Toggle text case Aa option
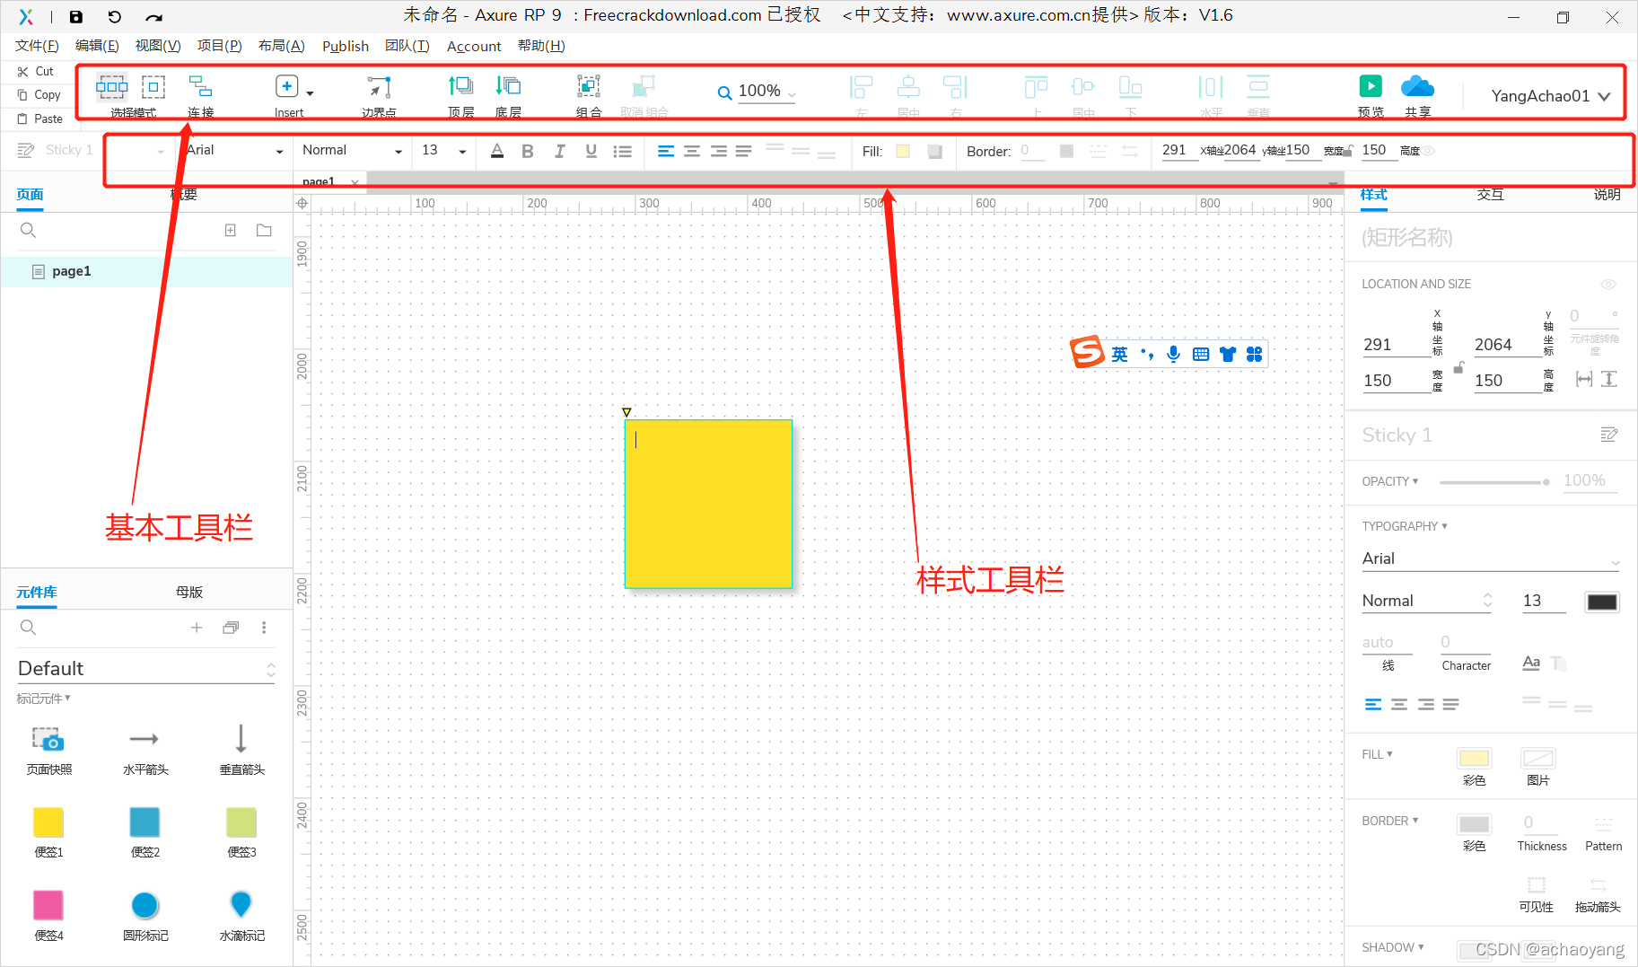This screenshot has height=967, width=1638. point(1531,663)
